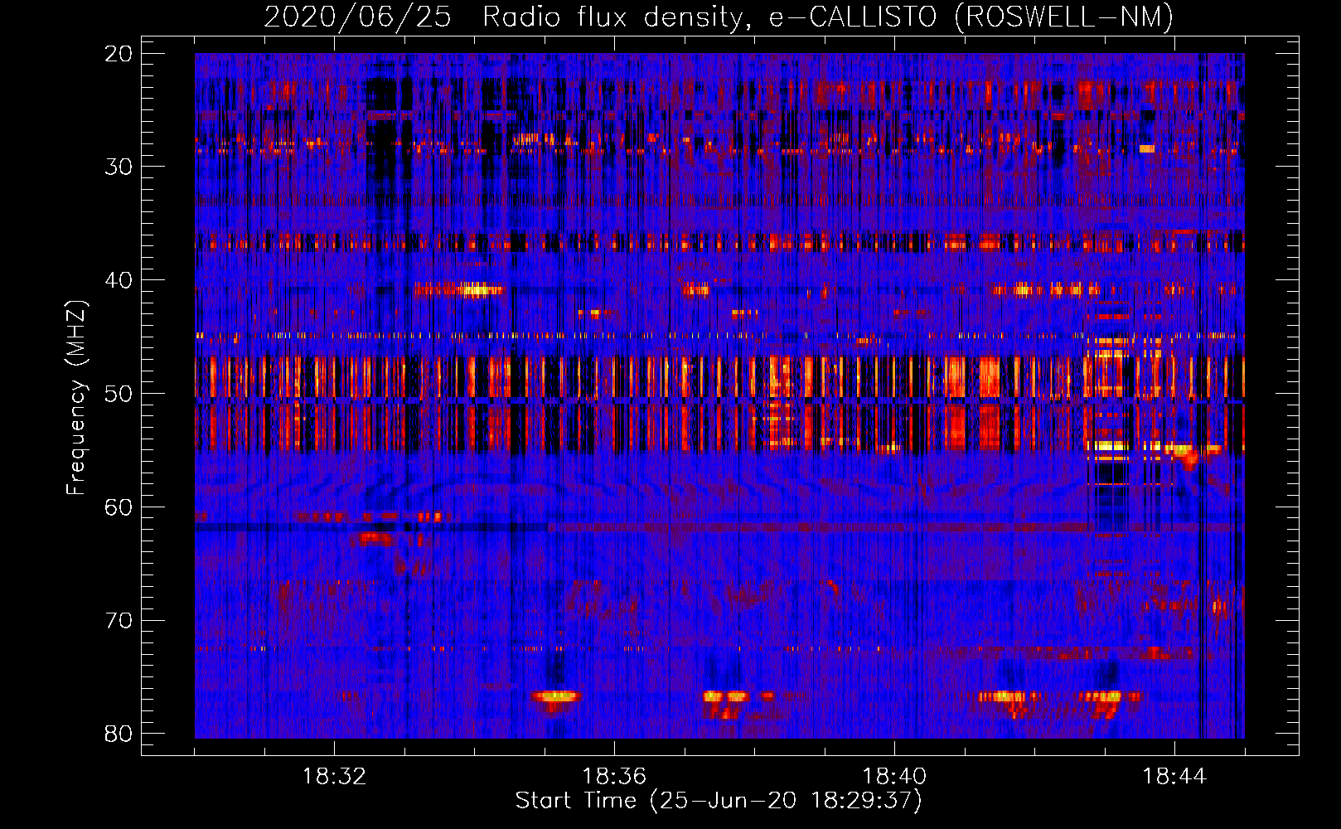Click the time tick label '18:44'

point(1174,777)
